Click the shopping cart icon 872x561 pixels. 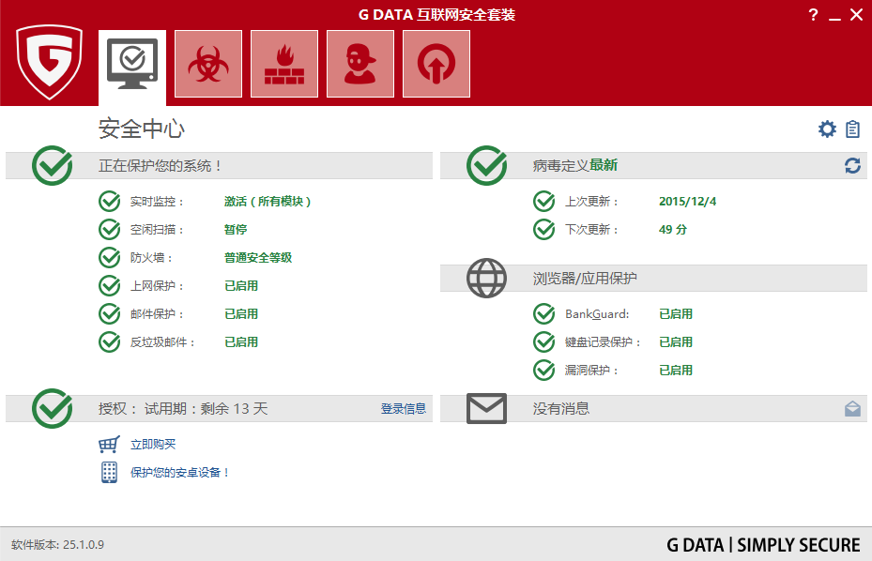pyautogui.click(x=109, y=445)
